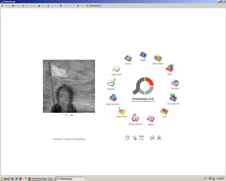This screenshot has width=226, height=181.
Task: Start the Screen Capture tool
Action: click(135, 118)
